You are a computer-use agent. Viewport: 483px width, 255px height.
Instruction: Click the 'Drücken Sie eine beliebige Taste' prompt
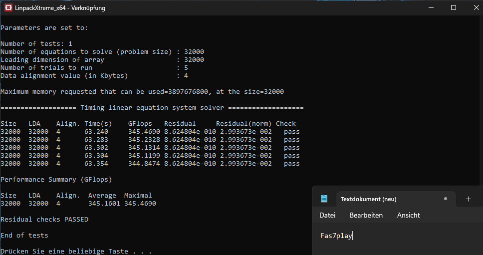click(76, 252)
